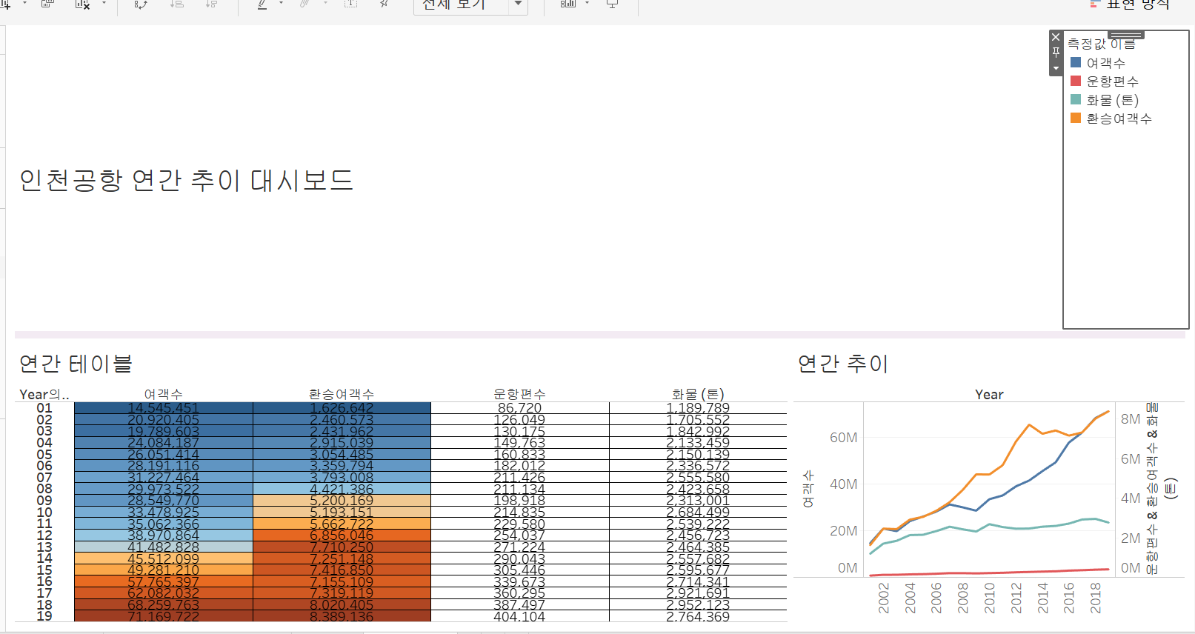
Task: Click year row label 19 in the table
Action: click(44, 616)
